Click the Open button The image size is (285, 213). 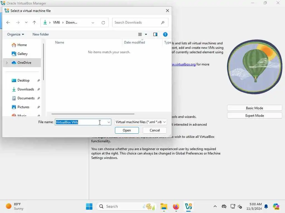tap(127, 130)
